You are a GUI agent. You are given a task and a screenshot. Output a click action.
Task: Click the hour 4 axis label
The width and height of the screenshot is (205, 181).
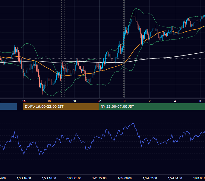tap(175, 101)
